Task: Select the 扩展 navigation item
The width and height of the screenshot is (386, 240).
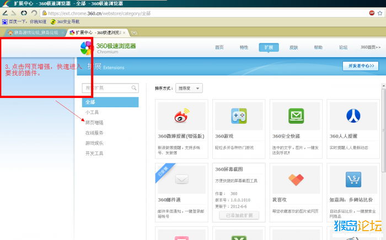Action: [269, 47]
